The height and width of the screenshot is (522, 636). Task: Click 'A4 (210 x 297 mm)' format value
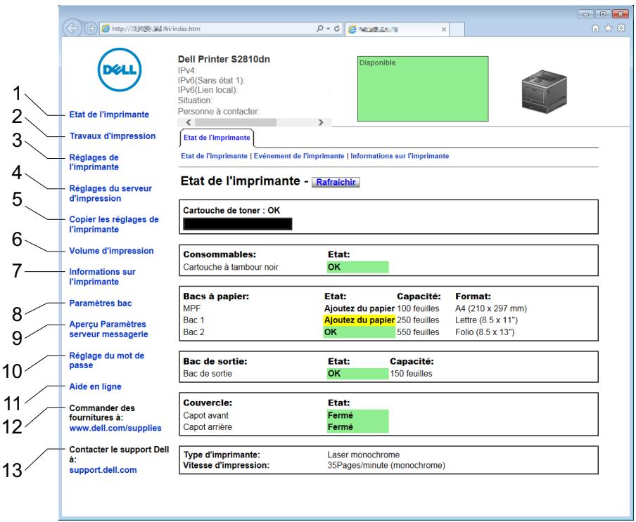coord(491,308)
